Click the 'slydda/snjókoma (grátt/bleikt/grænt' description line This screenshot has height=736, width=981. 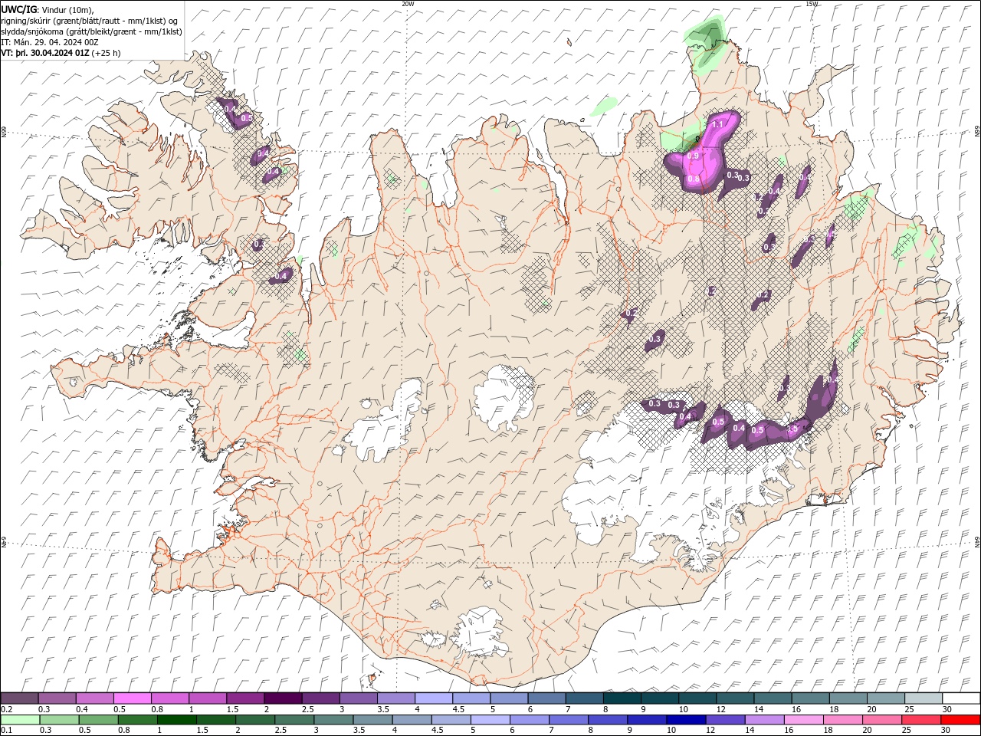point(92,31)
